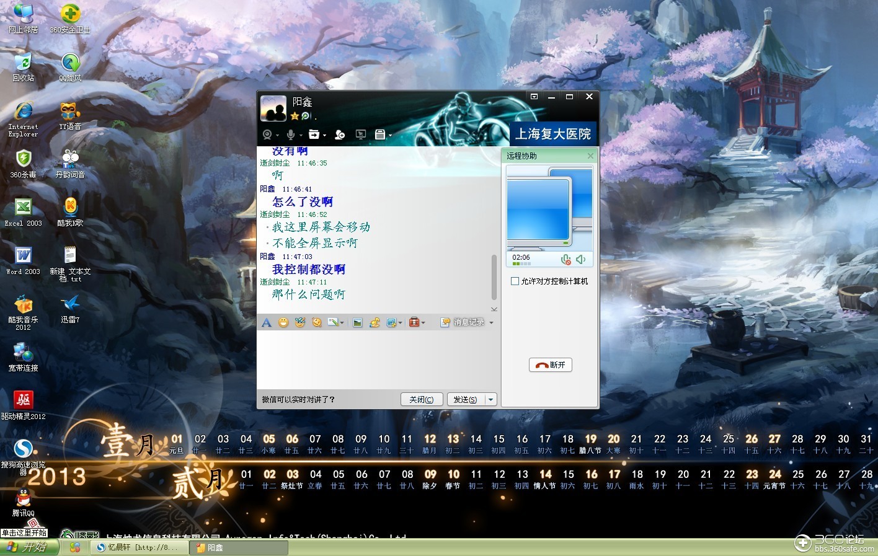Start a video call via webcam icon
The height and width of the screenshot is (556, 878).
click(267, 135)
